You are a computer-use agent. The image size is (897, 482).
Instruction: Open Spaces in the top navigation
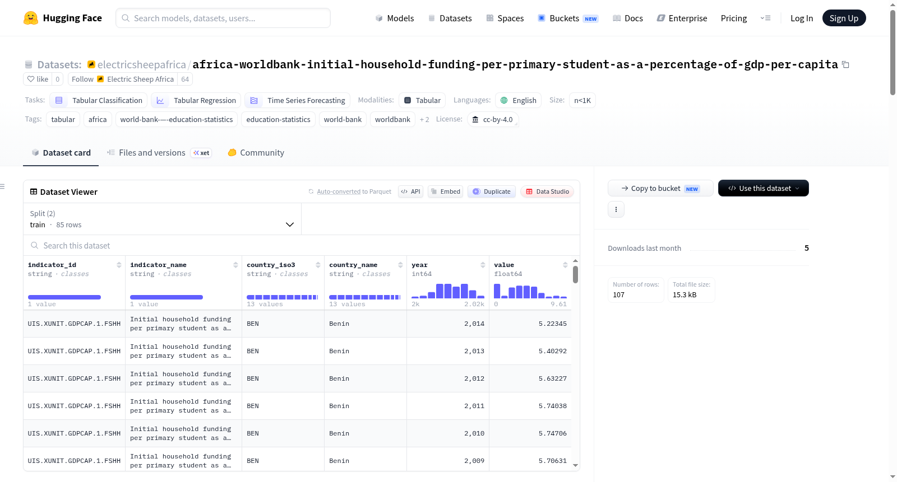point(505,18)
